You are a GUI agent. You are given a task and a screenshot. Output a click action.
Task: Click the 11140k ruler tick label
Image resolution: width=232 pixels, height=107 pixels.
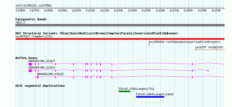pos(132,11)
